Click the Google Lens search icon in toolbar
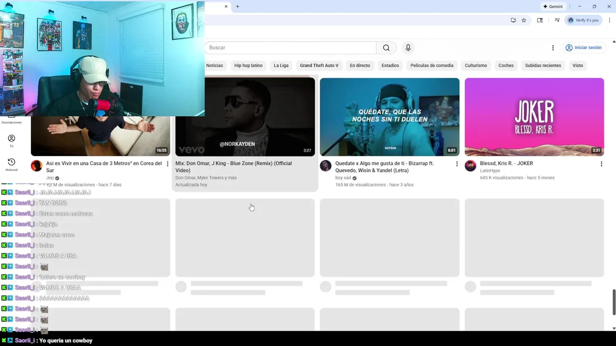The image size is (616, 346). pyautogui.click(x=540, y=20)
